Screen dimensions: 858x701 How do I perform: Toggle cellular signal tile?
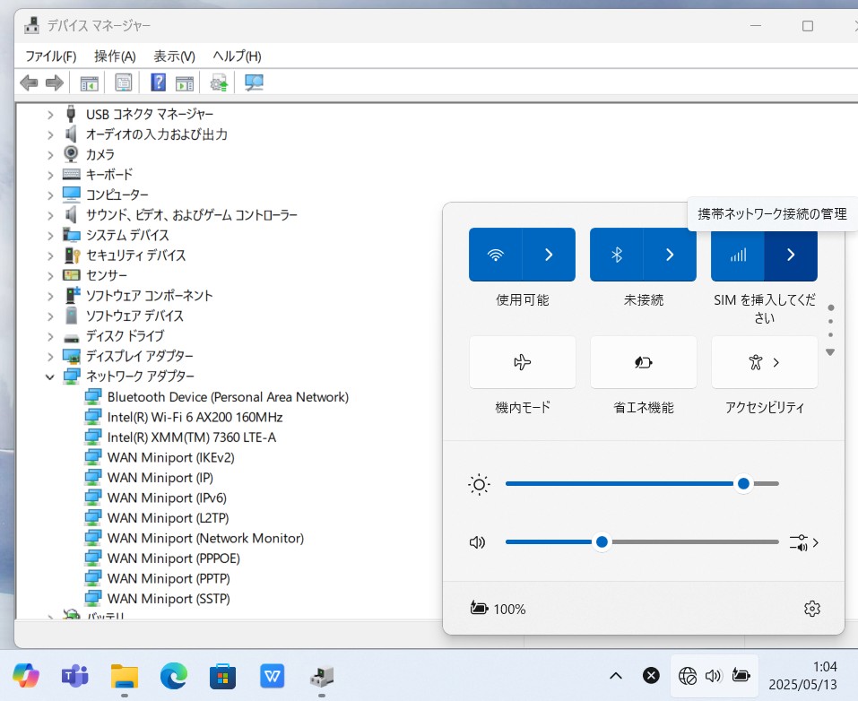[738, 255]
